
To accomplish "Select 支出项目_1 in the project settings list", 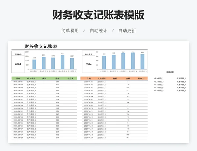I will 181,78.
